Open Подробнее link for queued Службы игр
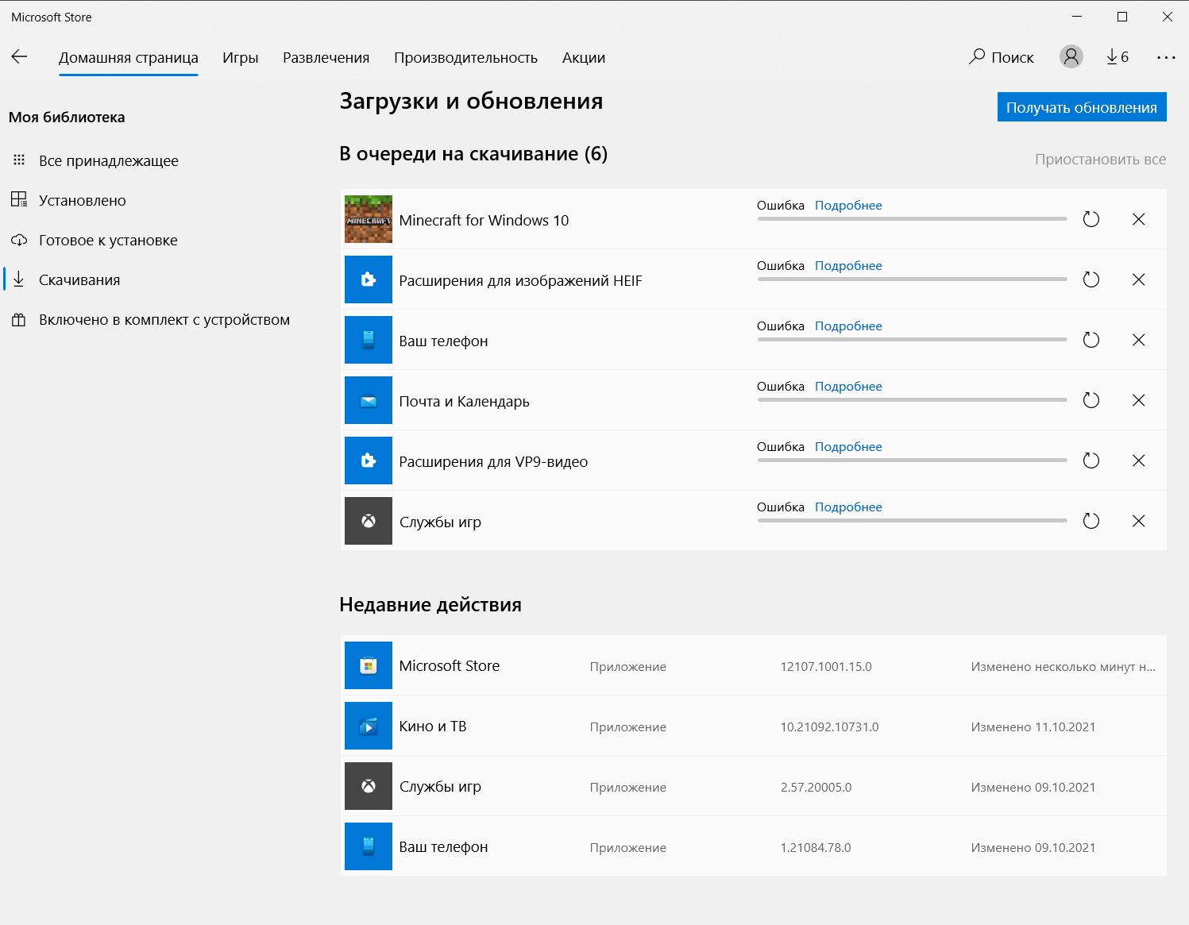This screenshot has width=1189, height=925. 848,507
